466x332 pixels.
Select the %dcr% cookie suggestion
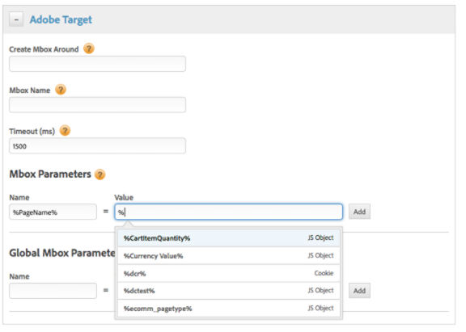tap(228, 273)
